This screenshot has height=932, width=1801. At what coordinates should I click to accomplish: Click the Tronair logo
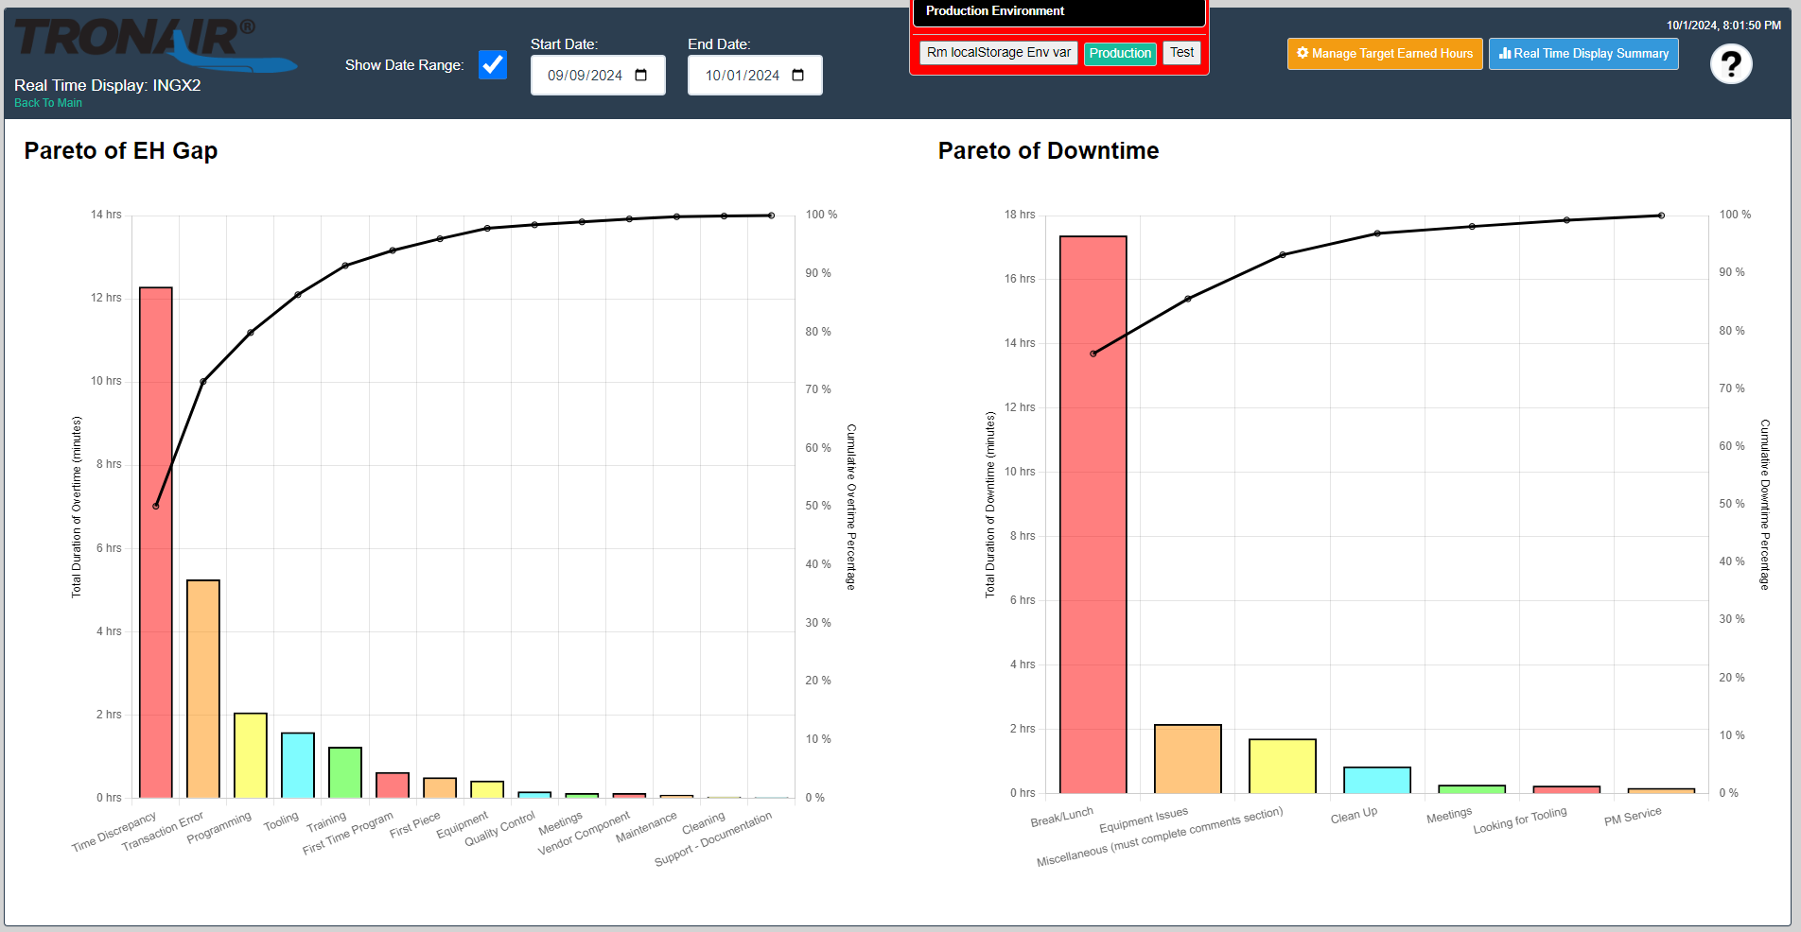154,45
